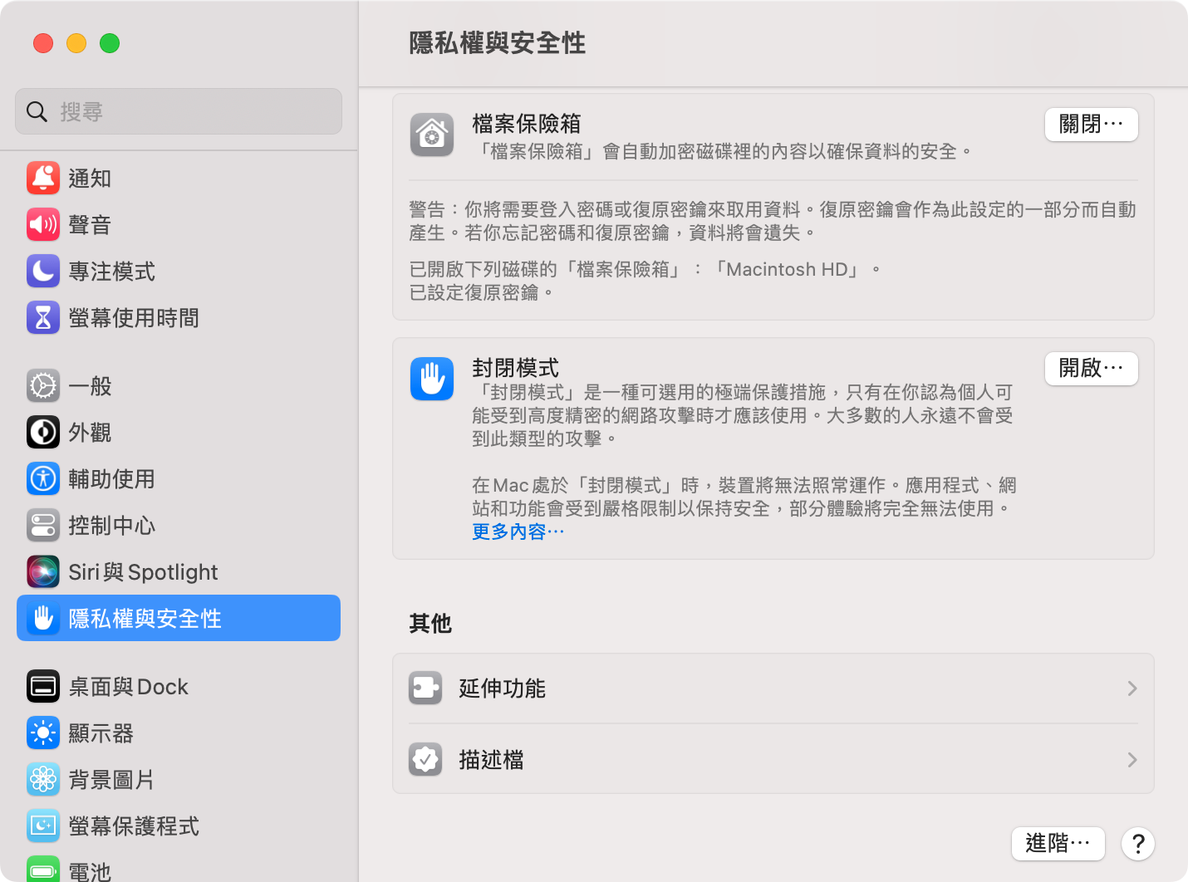Viewport: 1188px width, 882px height.
Task: Click the 檔案保險箱 house lock icon
Action: (432, 135)
